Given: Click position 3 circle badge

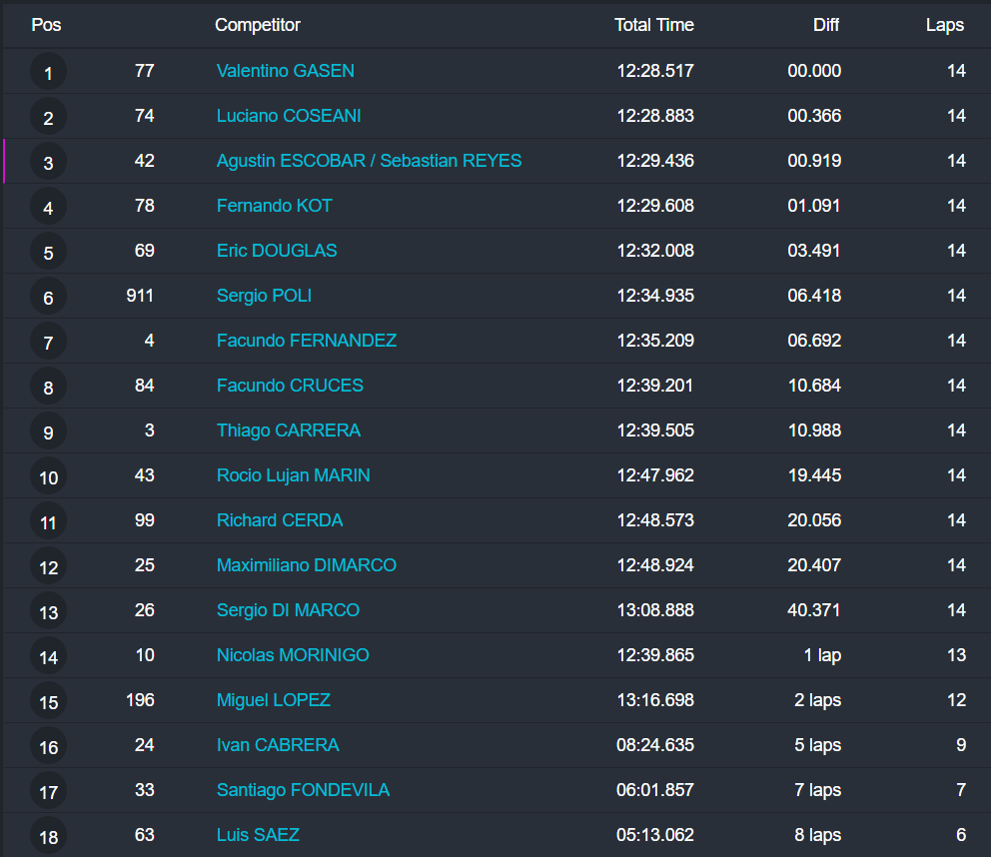Looking at the screenshot, I should (x=48, y=163).
